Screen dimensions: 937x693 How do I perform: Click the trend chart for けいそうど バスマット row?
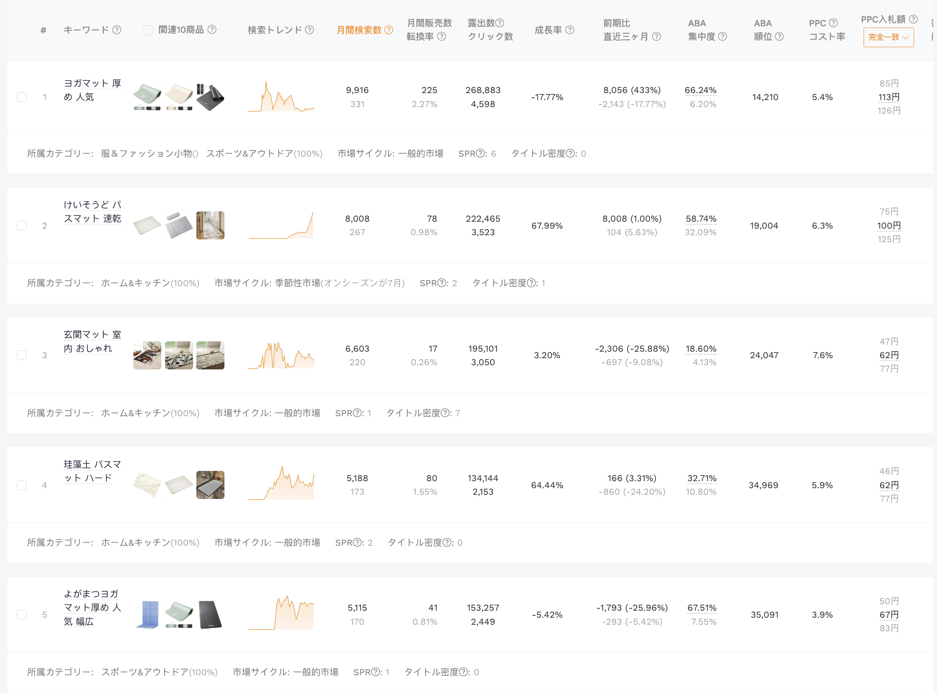click(281, 225)
